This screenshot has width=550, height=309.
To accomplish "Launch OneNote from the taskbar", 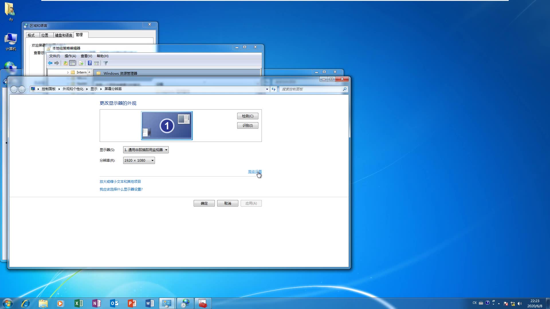I will [96, 303].
